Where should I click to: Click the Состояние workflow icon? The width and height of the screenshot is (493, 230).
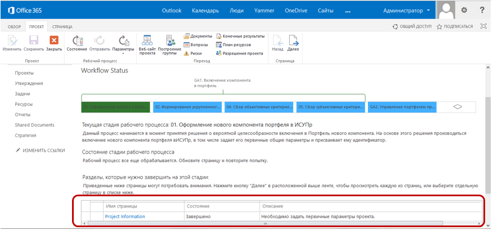point(77,43)
